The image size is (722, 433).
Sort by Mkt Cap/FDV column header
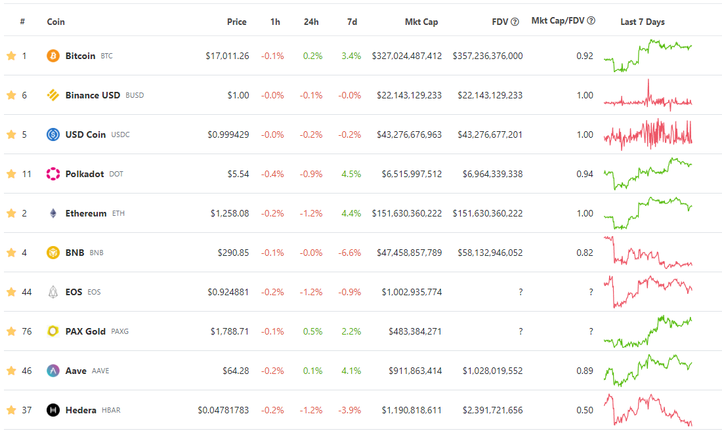coord(558,20)
